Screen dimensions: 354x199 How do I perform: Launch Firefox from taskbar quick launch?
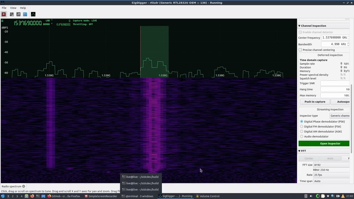32,196
